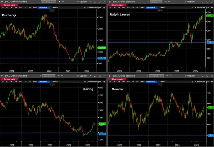Select 5A period in Kering window
The width and height of the screenshot is (214, 147).
click(30, 82)
